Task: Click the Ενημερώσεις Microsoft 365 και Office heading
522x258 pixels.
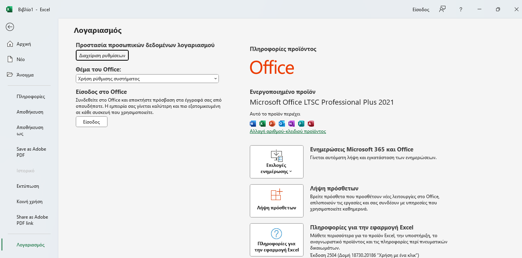Action: click(362, 149)
